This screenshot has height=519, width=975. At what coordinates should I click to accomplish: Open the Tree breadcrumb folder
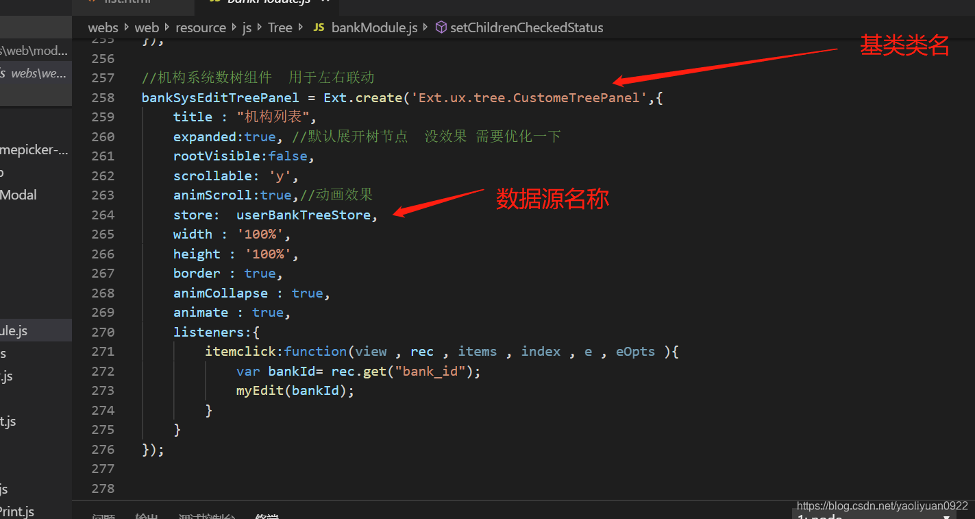280,27
